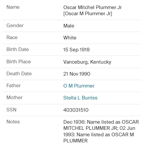Click the SSN number 403031510

76,110
